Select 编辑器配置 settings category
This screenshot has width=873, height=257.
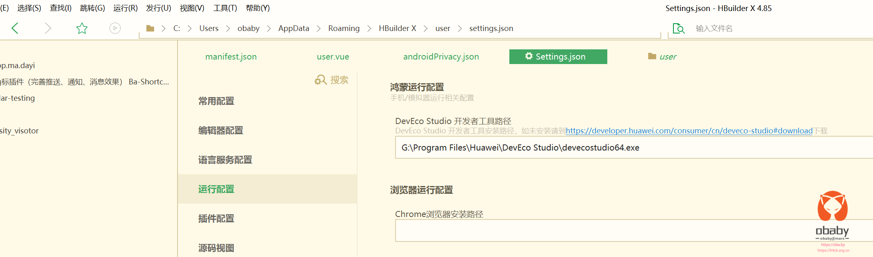click(x=221, y=131)
